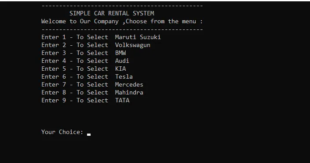The height and width of the screenshot is (163, 310).
Task: Click the 'Your Choice:' prompt label
Action: click(62, 132)
